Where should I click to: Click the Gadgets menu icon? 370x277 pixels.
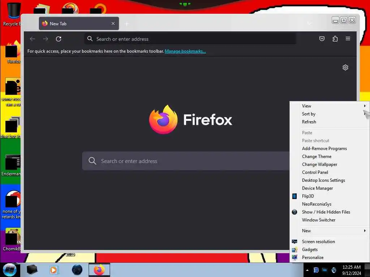pyautogui.click(x=294, y=250)
